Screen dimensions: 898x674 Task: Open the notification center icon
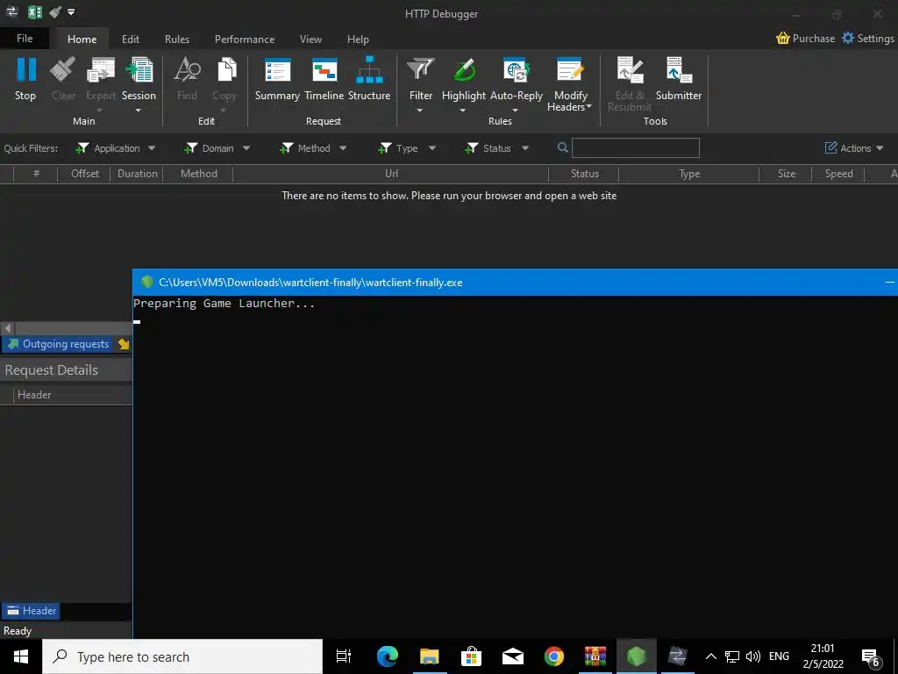[x=871, y=656]
